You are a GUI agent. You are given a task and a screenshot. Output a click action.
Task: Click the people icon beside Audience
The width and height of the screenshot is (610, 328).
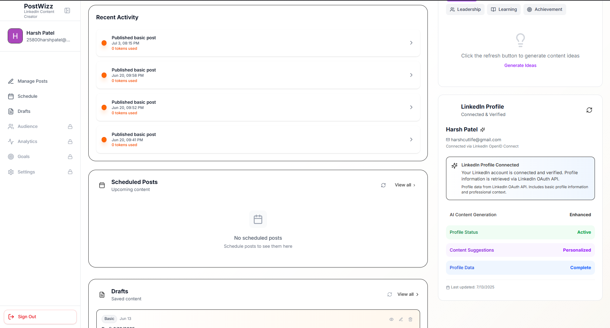pyautogui.click(x=11, y=127)
